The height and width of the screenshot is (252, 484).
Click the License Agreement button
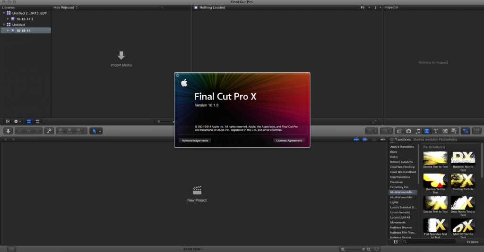[289, 141]
